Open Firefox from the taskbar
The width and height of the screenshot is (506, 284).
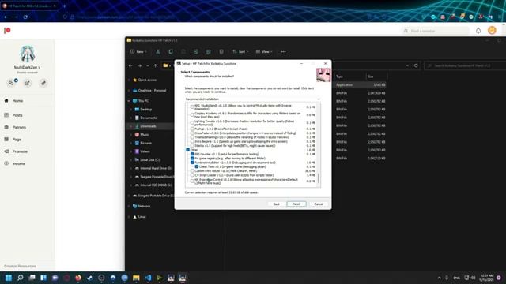click(x=78, y=278)
